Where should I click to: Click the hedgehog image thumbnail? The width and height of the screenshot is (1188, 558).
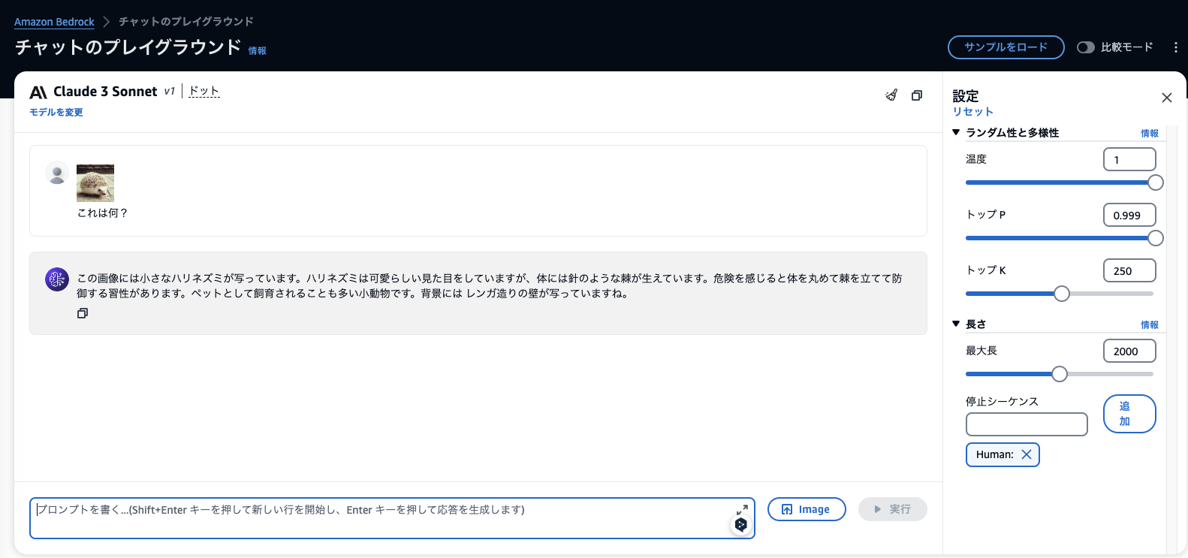(x=95, y=183)
